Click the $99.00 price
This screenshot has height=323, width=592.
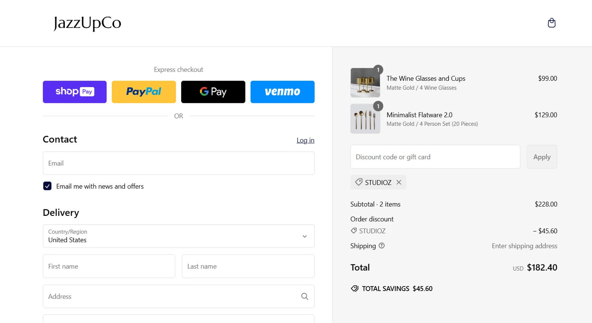(547, 78)
